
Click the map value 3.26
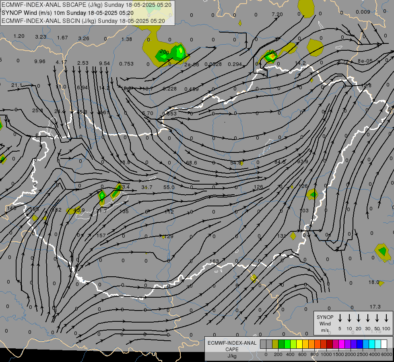tap(84, 38)
